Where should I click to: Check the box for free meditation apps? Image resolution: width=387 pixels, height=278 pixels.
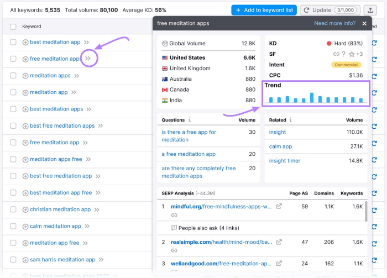[13, 59]
